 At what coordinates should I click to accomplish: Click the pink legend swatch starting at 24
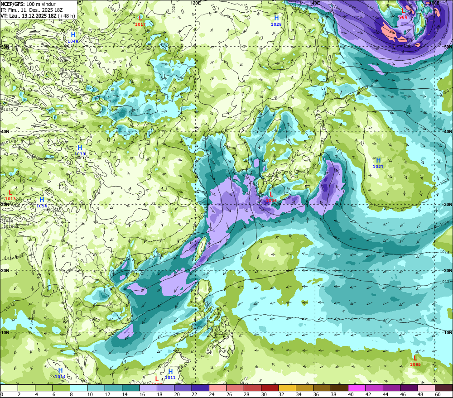(x=218, y=388)
